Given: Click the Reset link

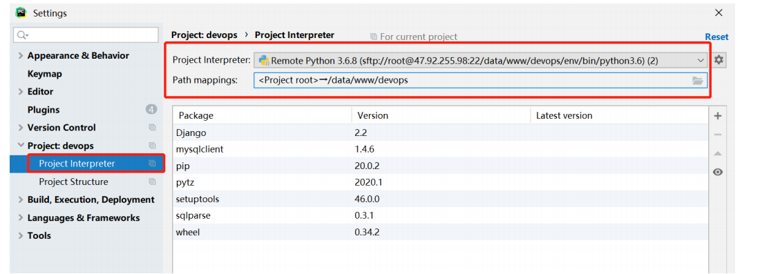Looking at the screenshot, I should click(x=716, y=37).
